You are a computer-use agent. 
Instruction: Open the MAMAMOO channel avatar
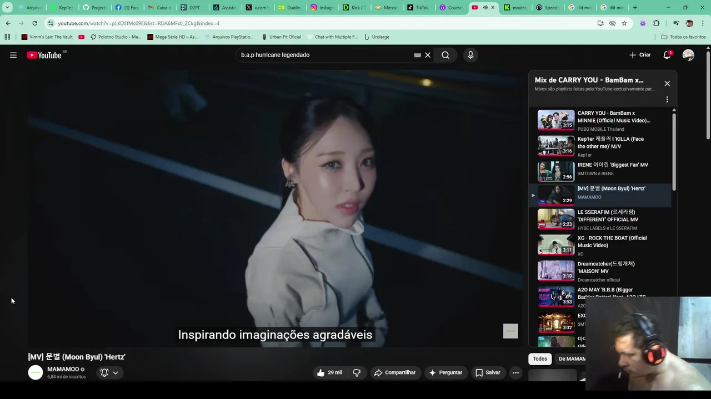[x=36, y=372]
